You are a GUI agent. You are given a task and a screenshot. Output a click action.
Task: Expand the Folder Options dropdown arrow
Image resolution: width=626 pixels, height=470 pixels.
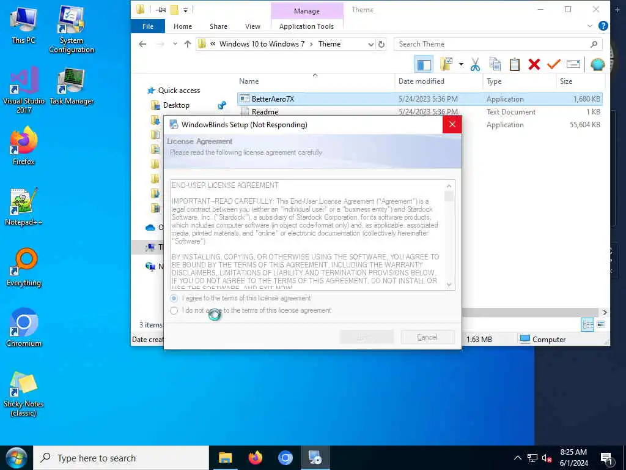461,64
